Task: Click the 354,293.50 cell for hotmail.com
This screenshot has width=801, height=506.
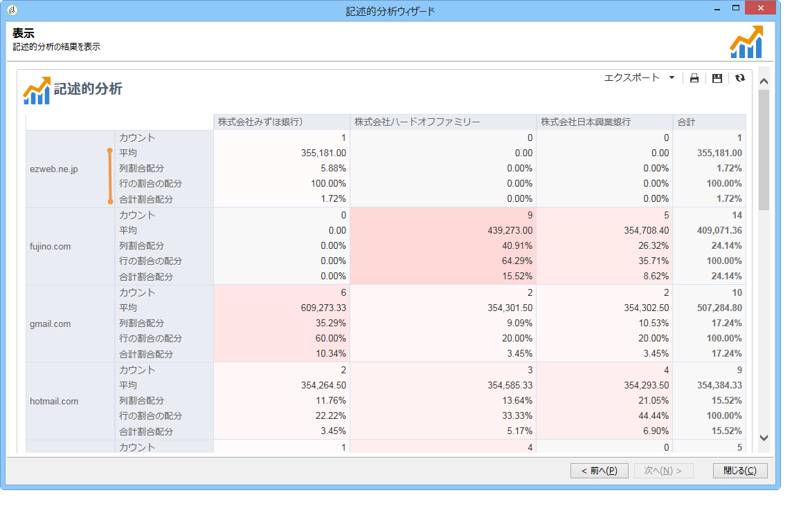Action: click(x=646, y=386)
